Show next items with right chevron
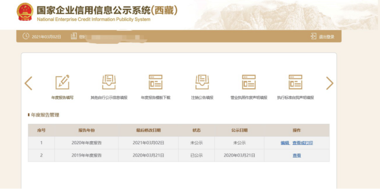This screenshot has height=189, width=380. click(x=330, y=83)
